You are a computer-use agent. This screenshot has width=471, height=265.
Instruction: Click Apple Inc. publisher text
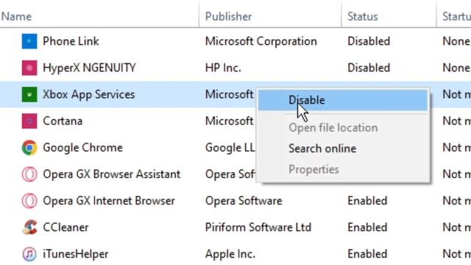pyautogui.click(x=230, y=254)
